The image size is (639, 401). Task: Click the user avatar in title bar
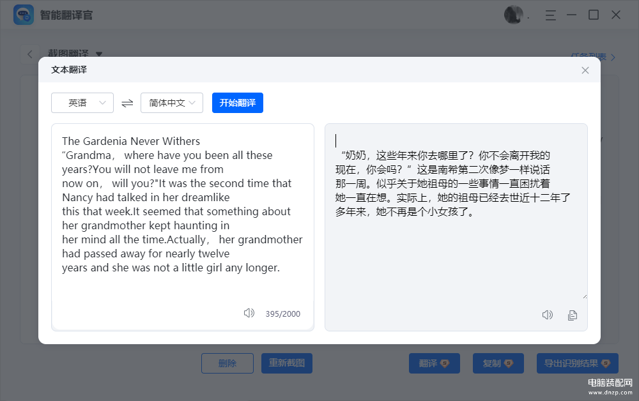[x=514, y=15]
